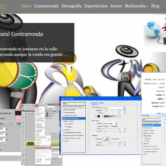Screen dimensions: 166x166
Task: Go to the Discografía section
Action: [x=71, y=6]
